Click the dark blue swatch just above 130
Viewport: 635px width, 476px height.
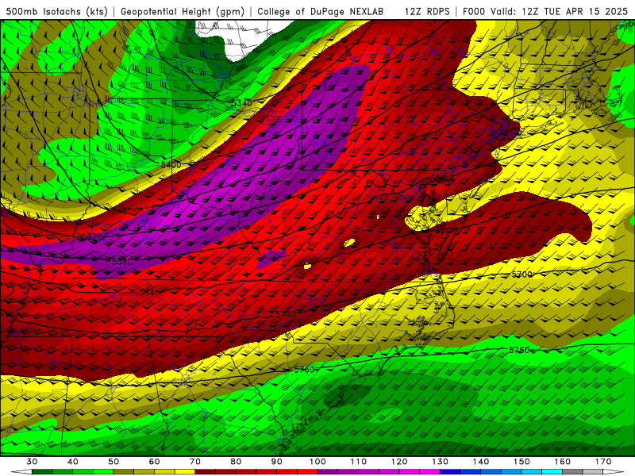tap(450, 472)
